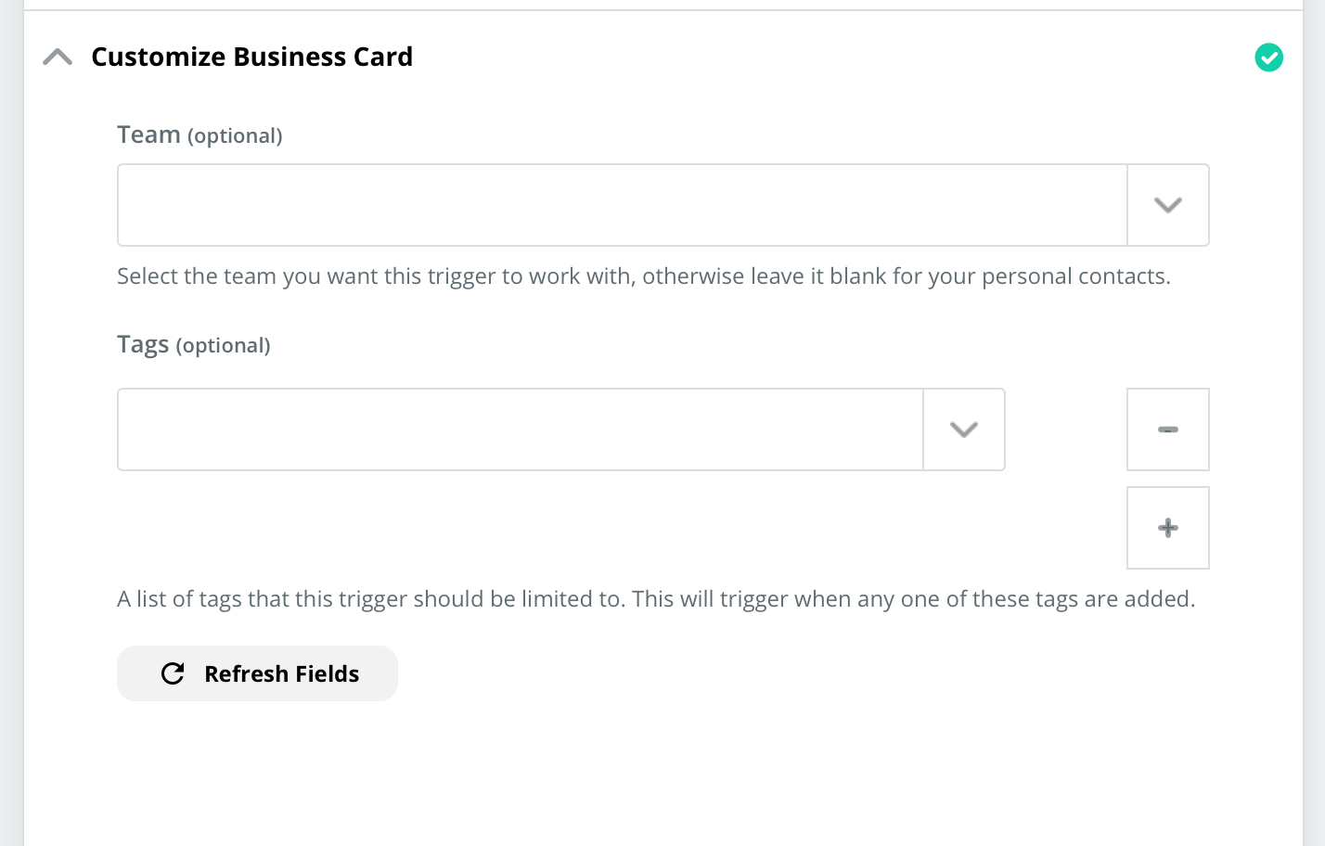Collapse the Customize Business Card section
Image resolution: width=1325 pixels, height=846 pixels.
58,58
